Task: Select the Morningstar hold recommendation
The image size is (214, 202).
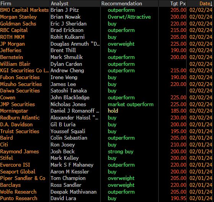Action: click(x=113, y=111)
